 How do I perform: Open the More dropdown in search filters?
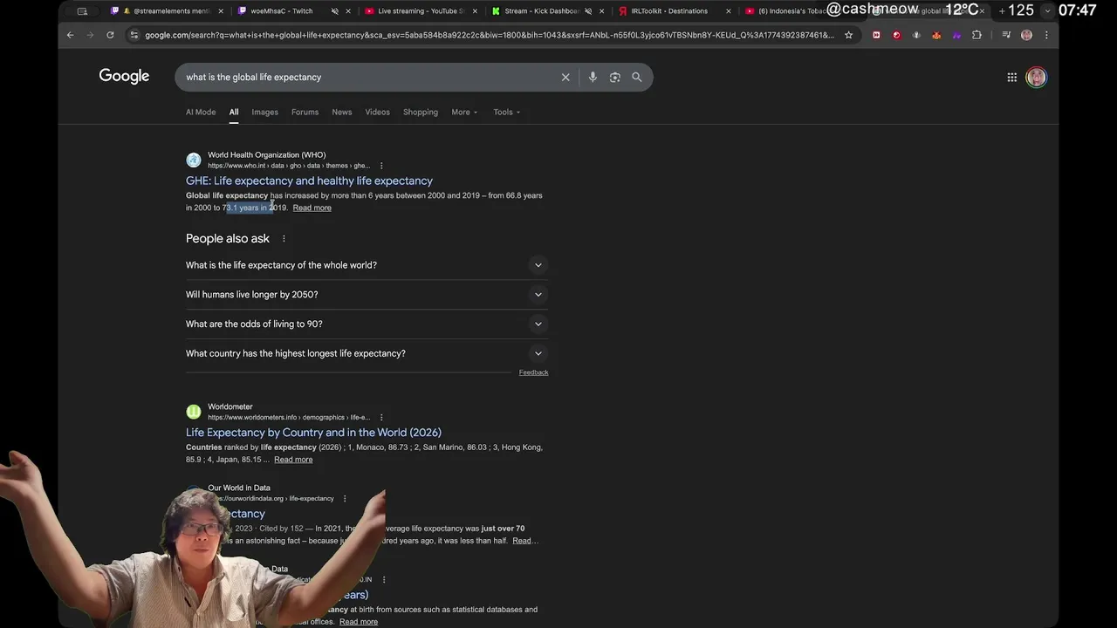click(x=464, y=112)
